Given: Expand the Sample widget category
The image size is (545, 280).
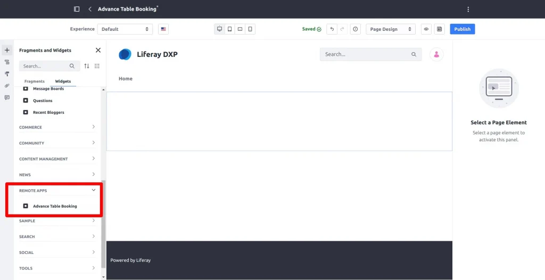Looking at the screenshot, I should (x=57, y=220).
